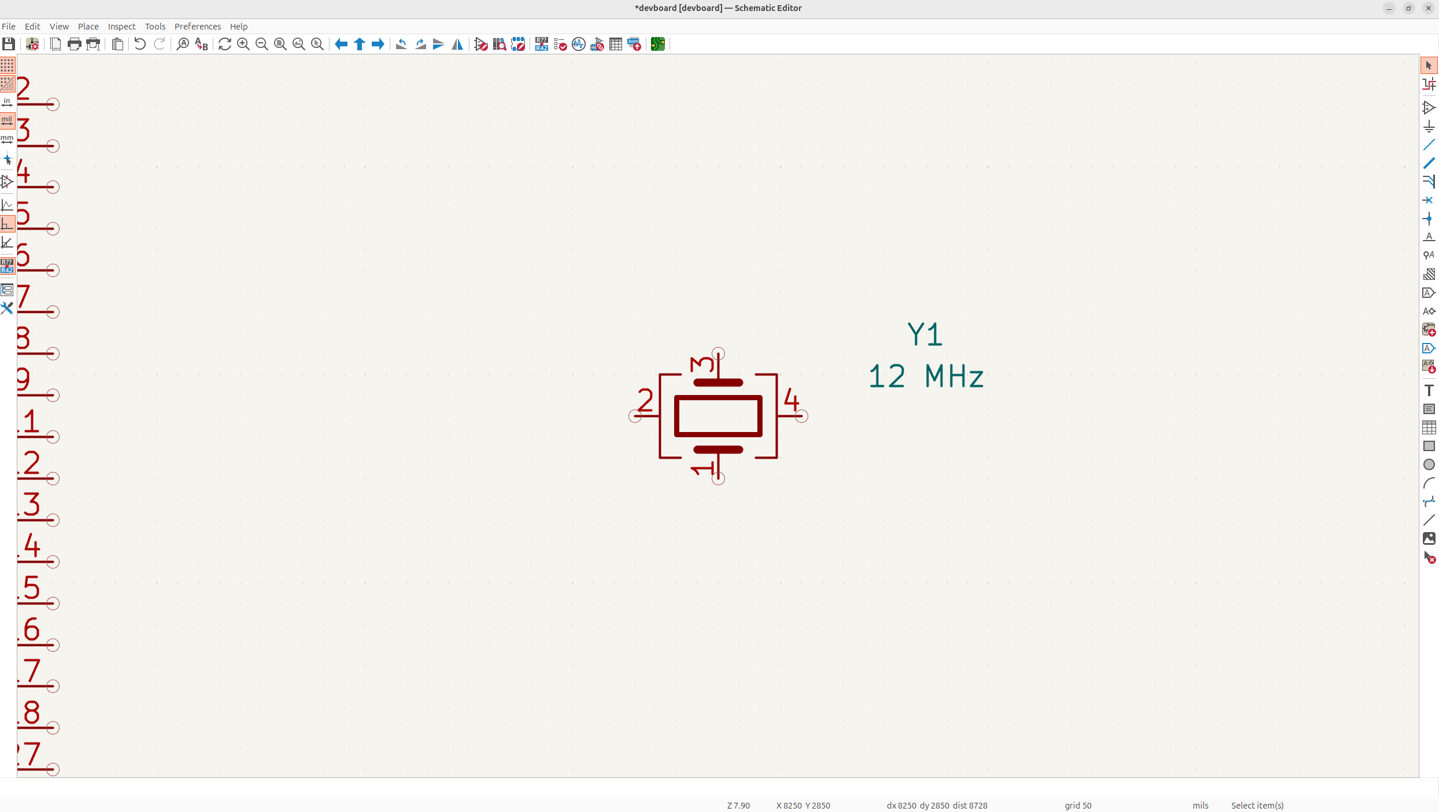The width and height of the screenshot is (1439, 812).
Task: Click Zoom to Fit page button
Action: [x=280, y=44]
